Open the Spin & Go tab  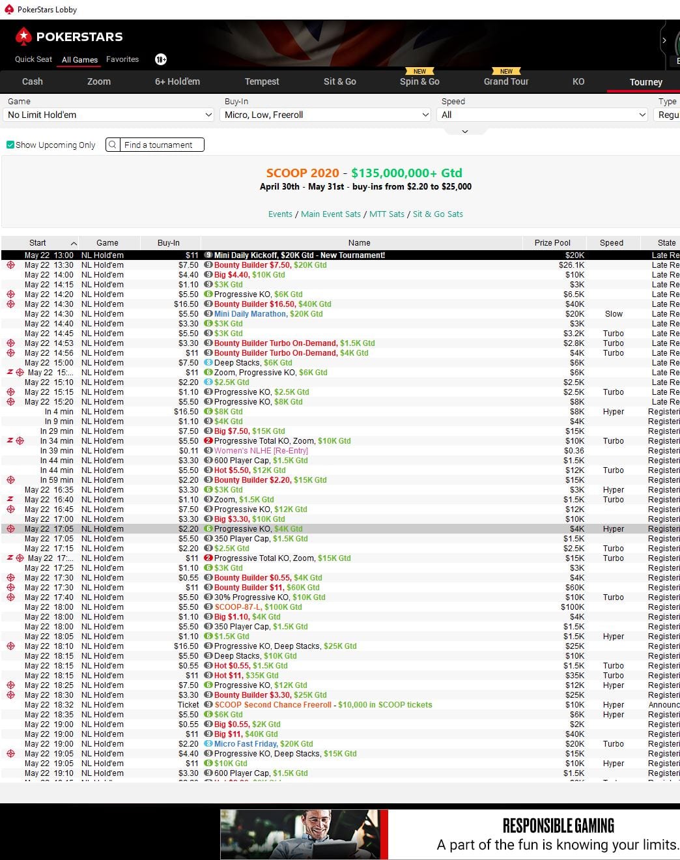click(419, 81)
